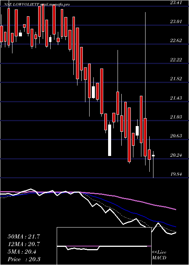The width and height of the screenshot is (189, 265).
Task: Click the 19.84 price axis label
Action: [176, 174]
